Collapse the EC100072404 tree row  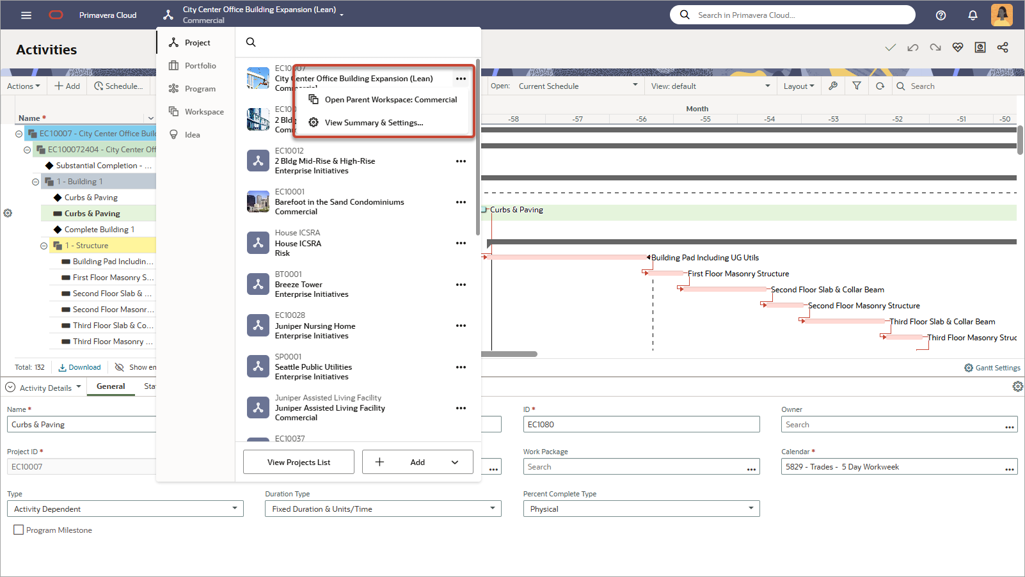coord(27,150)
